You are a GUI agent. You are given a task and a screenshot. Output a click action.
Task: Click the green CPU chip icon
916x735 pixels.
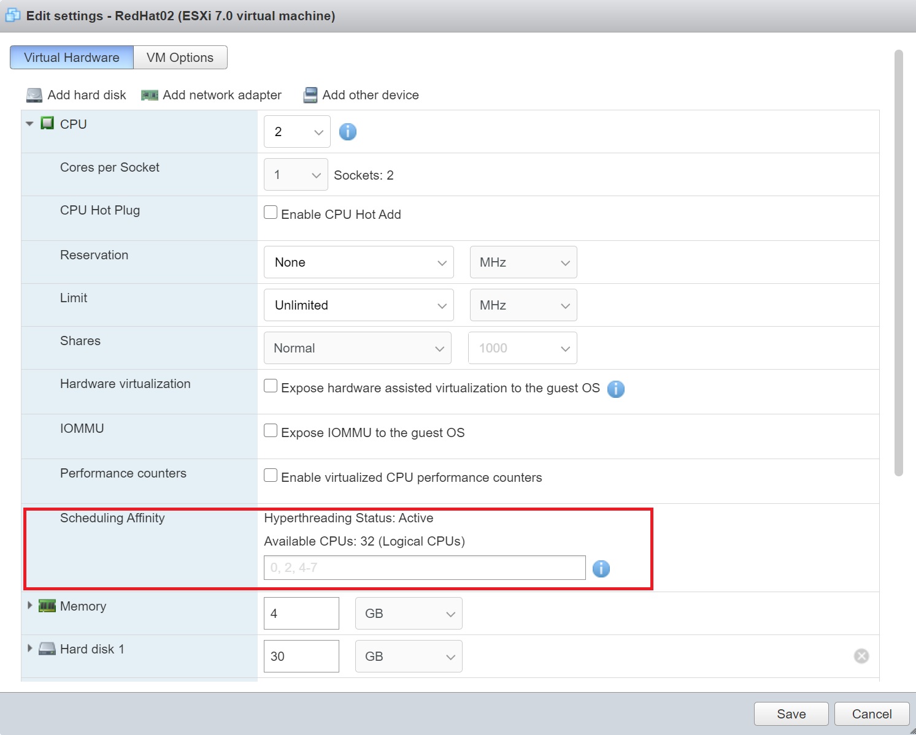click(x=47, y=124)
